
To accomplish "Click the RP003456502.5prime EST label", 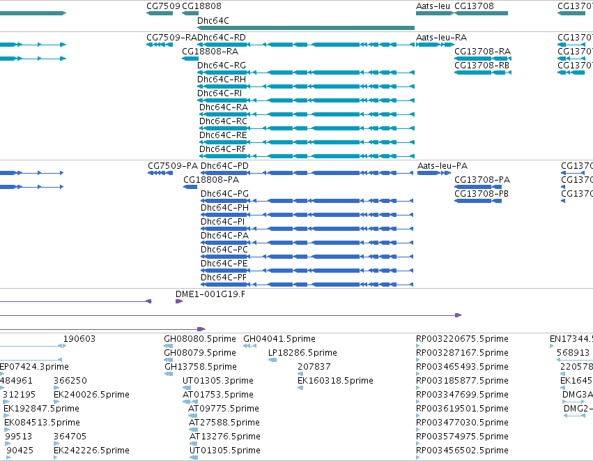I will coord(462,451).
